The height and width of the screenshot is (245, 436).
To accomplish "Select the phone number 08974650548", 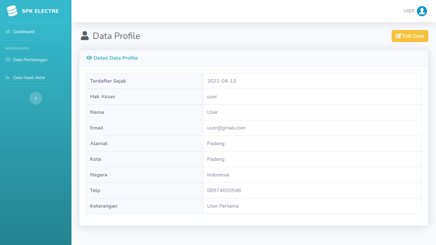I will point(224,190).
